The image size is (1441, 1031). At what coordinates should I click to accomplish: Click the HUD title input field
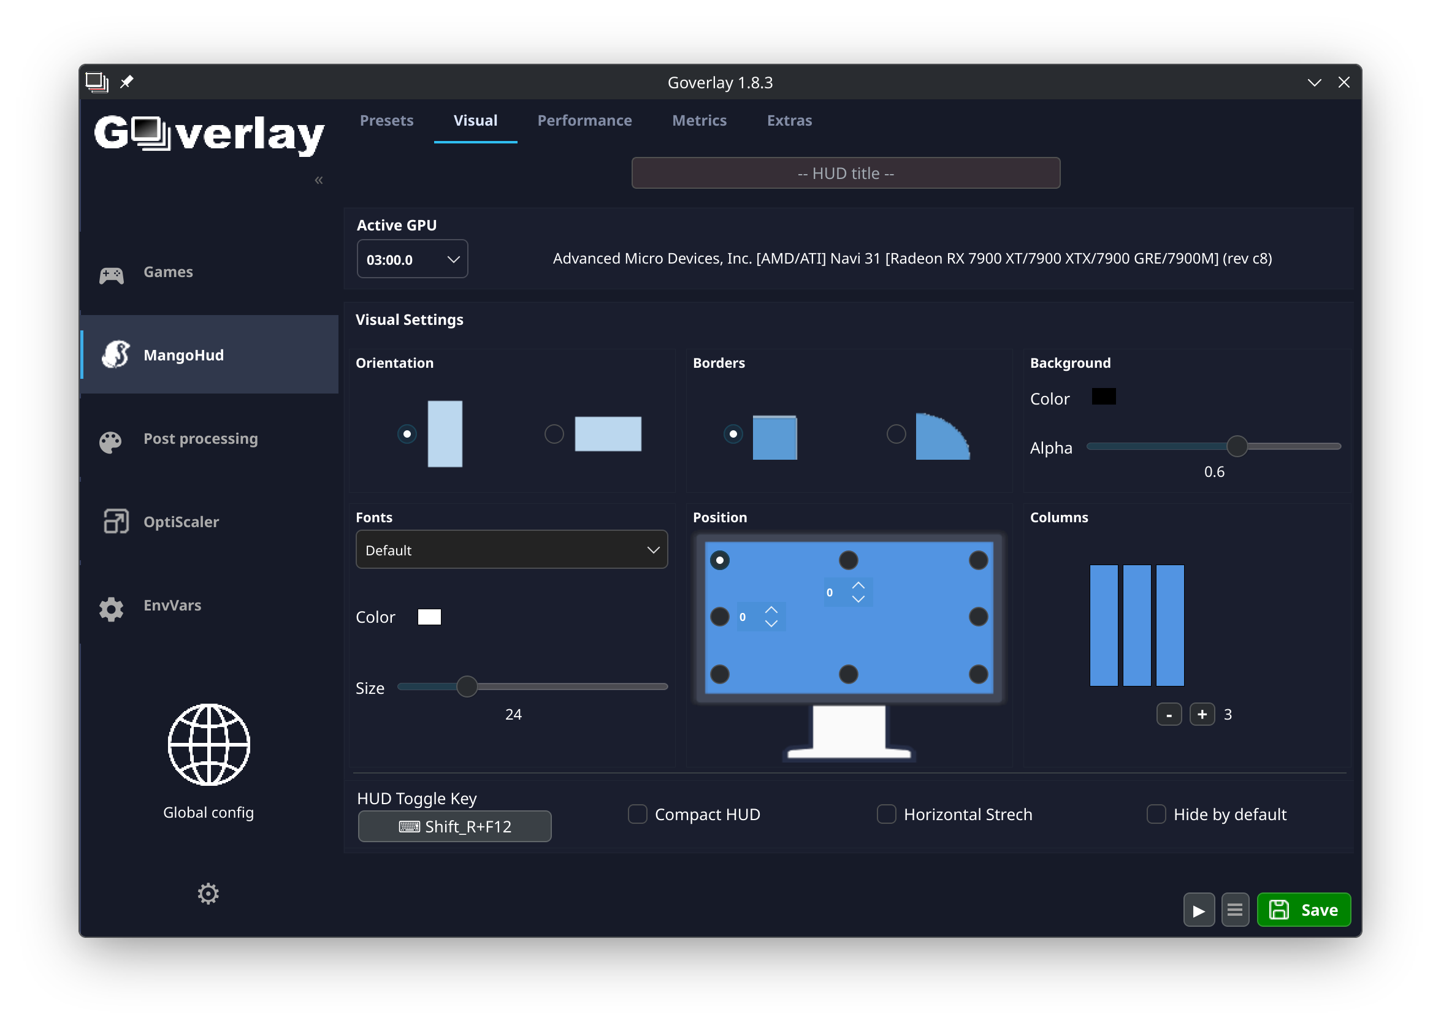tap(846, 173)
